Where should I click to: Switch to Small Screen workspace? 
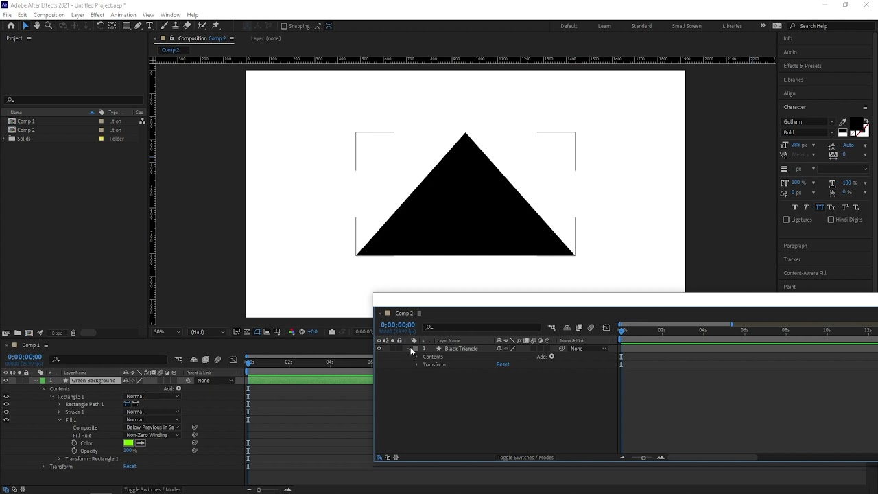[687, 26]
